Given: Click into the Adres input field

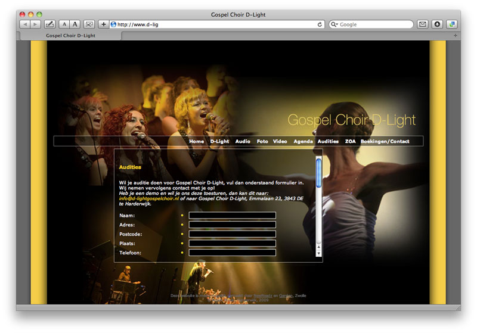Looking at the screenshot, I should 232,225.
